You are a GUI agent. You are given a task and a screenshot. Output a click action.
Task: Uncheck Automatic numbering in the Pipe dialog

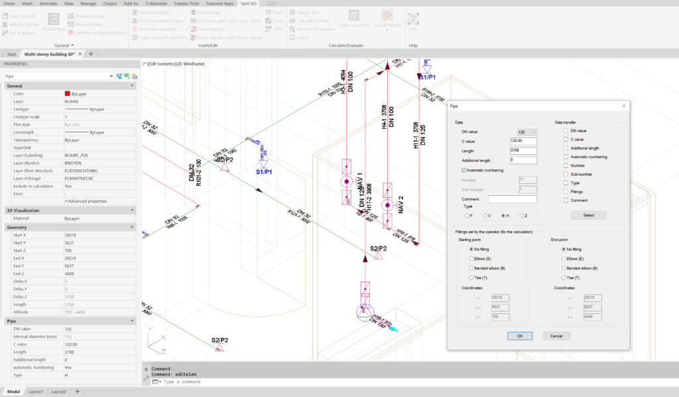464,170
